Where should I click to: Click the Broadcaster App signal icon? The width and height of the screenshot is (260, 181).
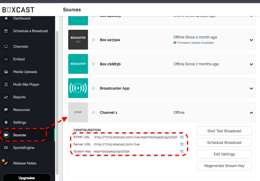click(78, 88)
